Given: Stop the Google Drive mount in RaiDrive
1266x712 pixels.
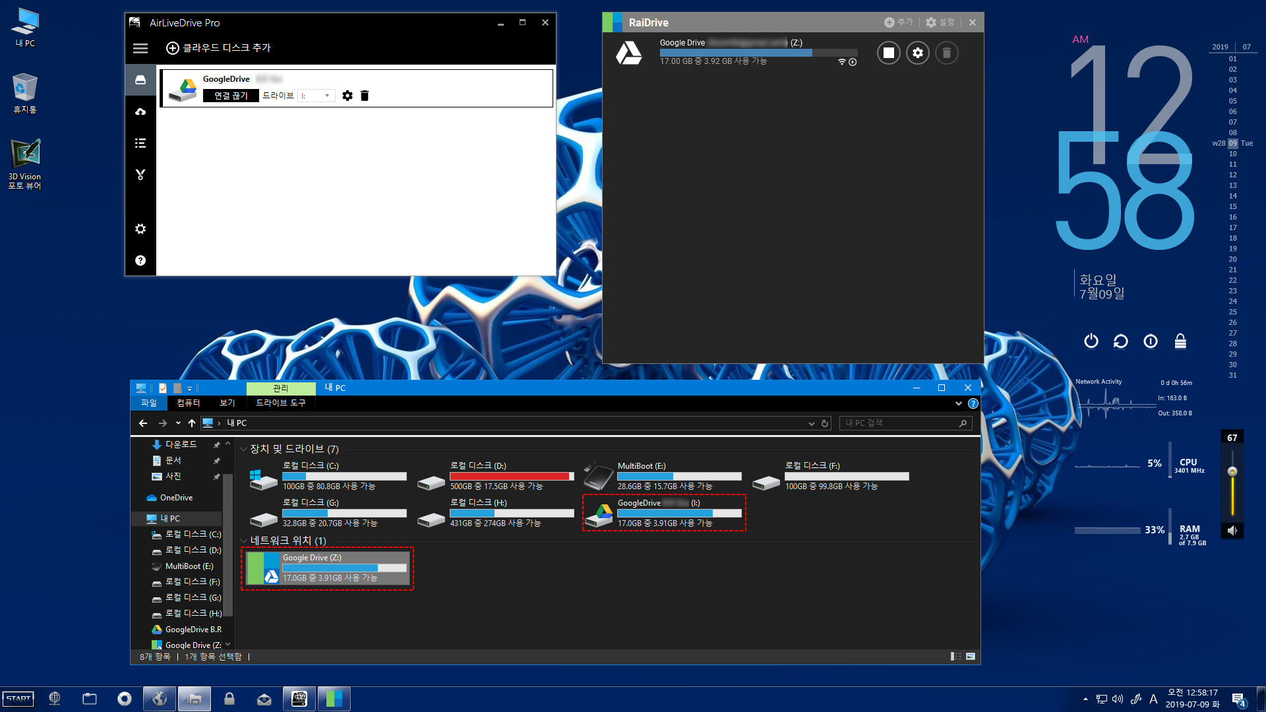Looking at the screenshot, I should click(x=889, y=53).
